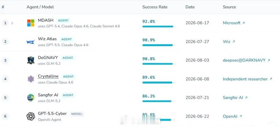The height and width of the screenshot is (127, 280).
Task: Click the AGENT badge next to DoGNAVY
Action: [x=68, y=58]
